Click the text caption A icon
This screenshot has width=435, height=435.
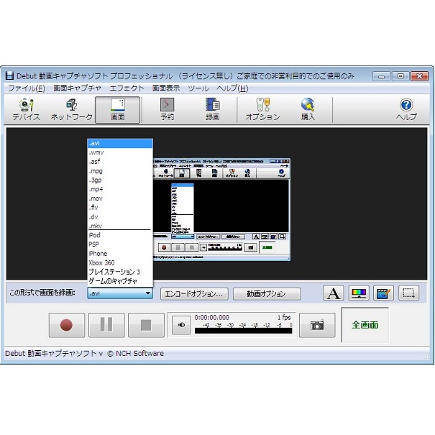tap(333, 293)
